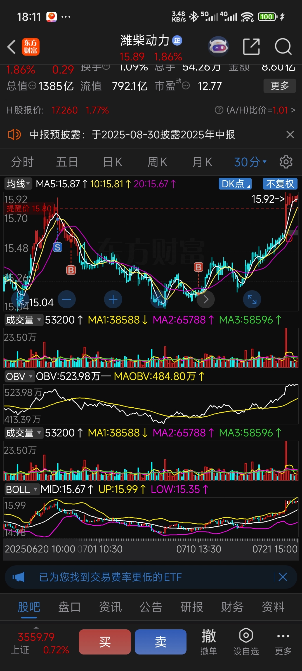302x671 pixels.
Task: Tap the question mark icon before (A/H)比价
Action: point(219,110)
